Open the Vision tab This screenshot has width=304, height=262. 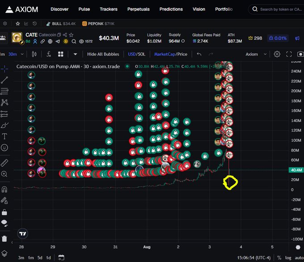(199, 9)
